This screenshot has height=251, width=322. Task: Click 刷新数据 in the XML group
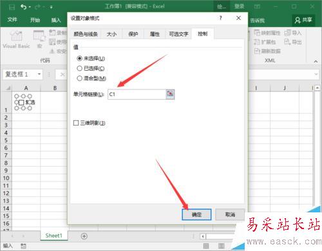tap(267, 51)
